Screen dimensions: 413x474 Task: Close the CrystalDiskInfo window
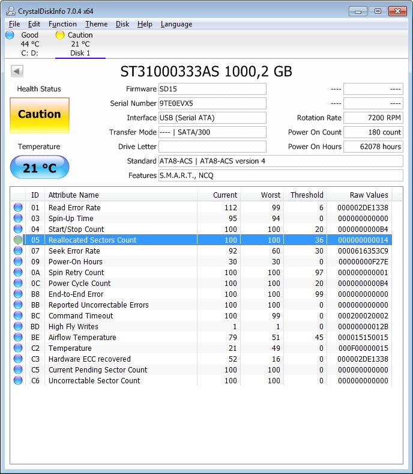(x=397, y=11)
